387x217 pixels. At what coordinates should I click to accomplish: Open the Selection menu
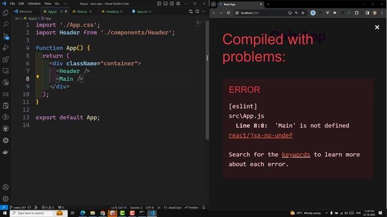tap(34, 4)
